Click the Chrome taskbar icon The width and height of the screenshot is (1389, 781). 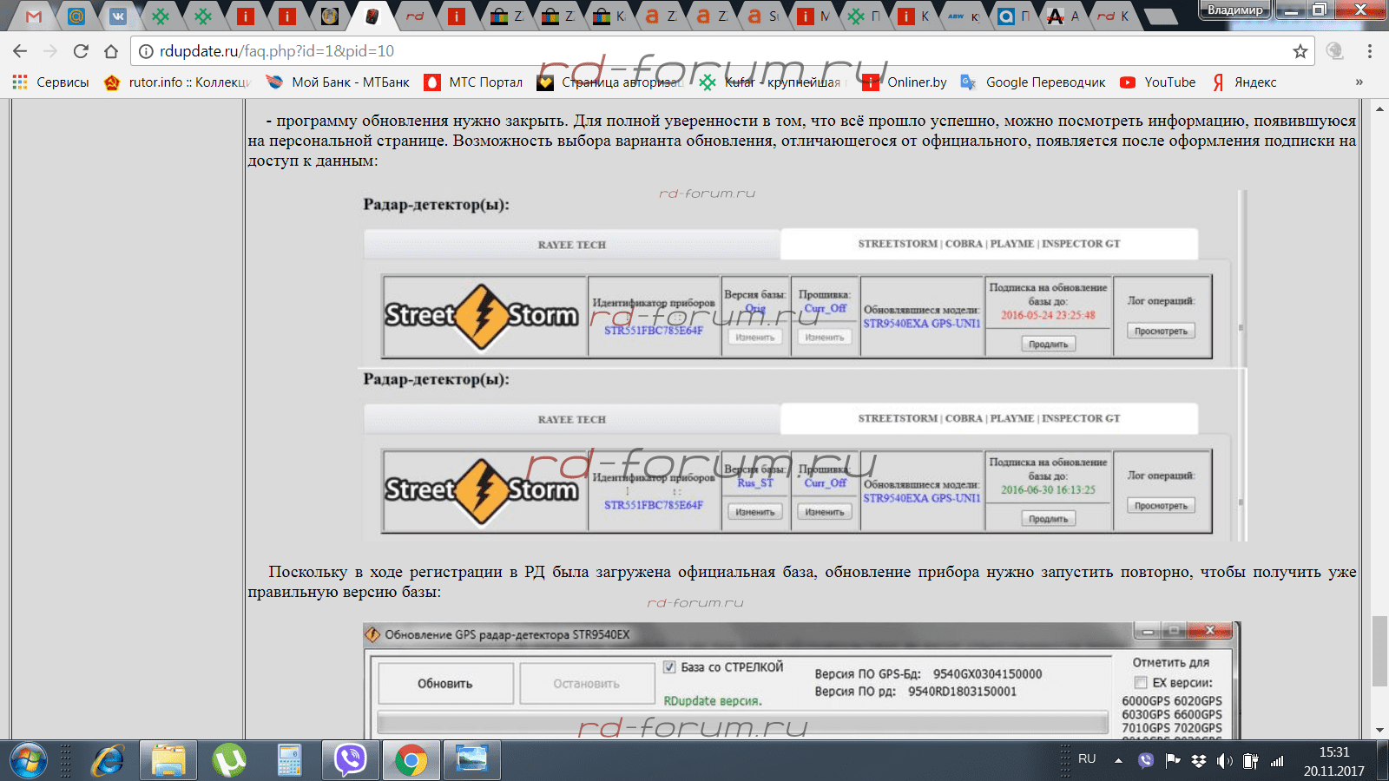(411, 761)
